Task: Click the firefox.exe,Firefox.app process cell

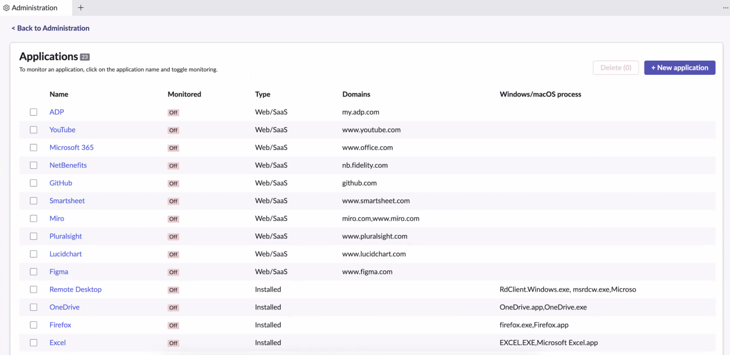Action: (x=534, y=325)
